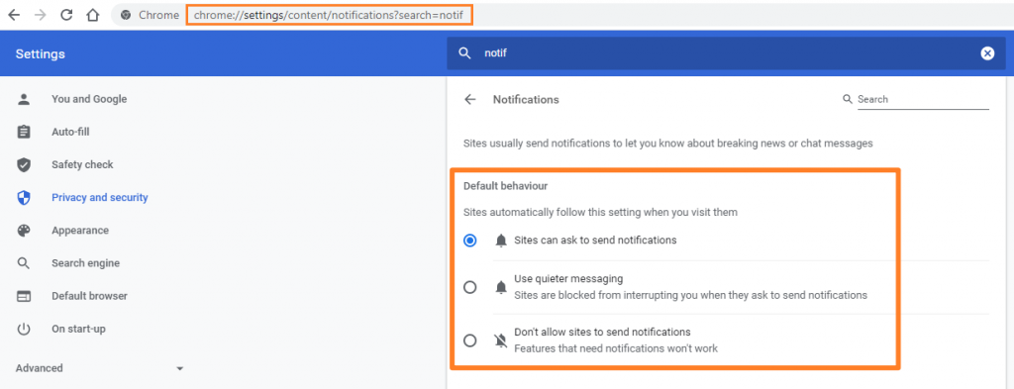1014x389 pixels.
Task: Click the person icon beside You and Google
Action: (24, 99)
